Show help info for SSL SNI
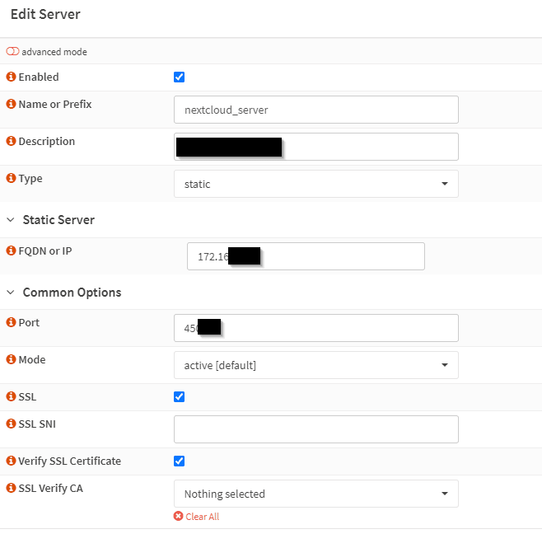The image size is (542, 548). tap(12, 424)
